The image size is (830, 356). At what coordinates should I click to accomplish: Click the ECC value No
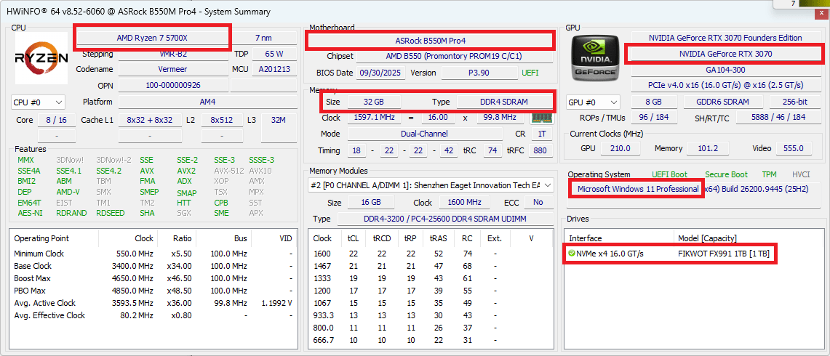coord(538,203)
